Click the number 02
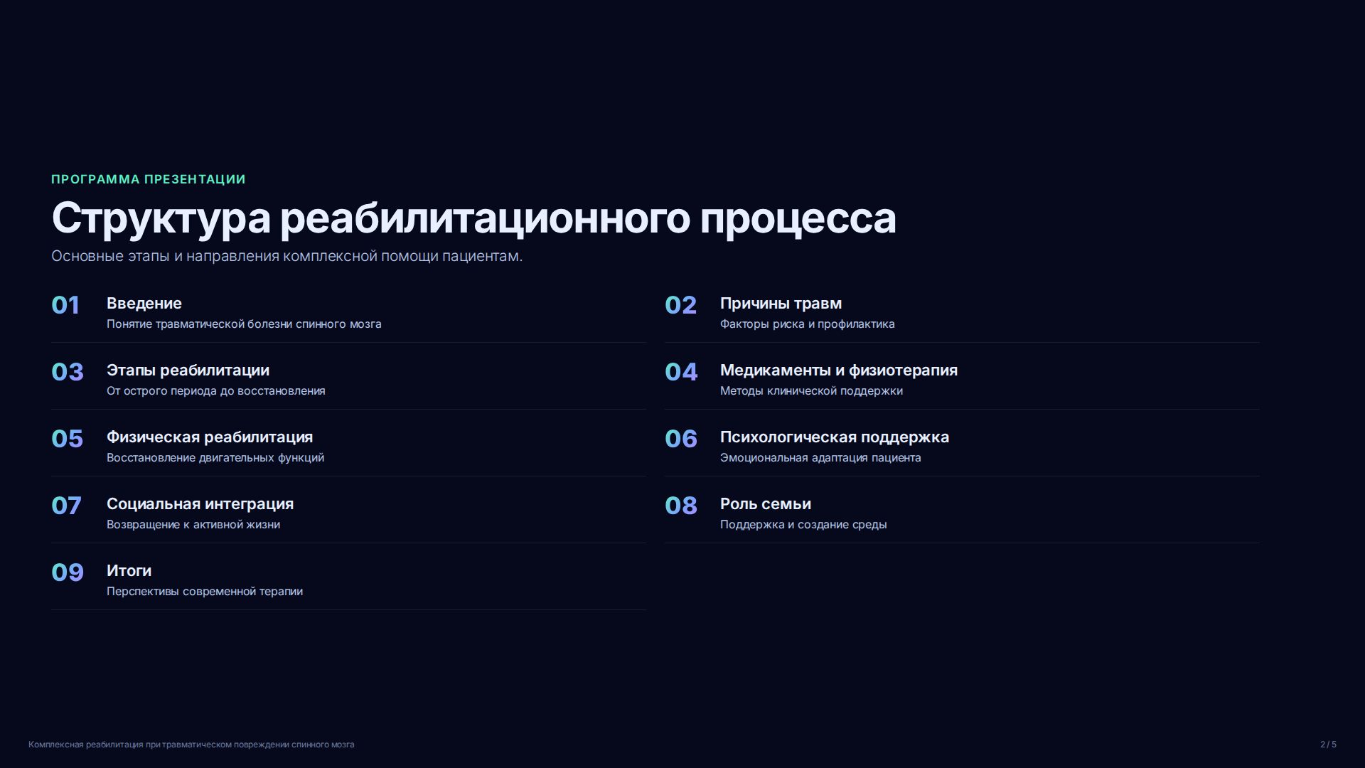1365x768 pixels. point(680,305)
